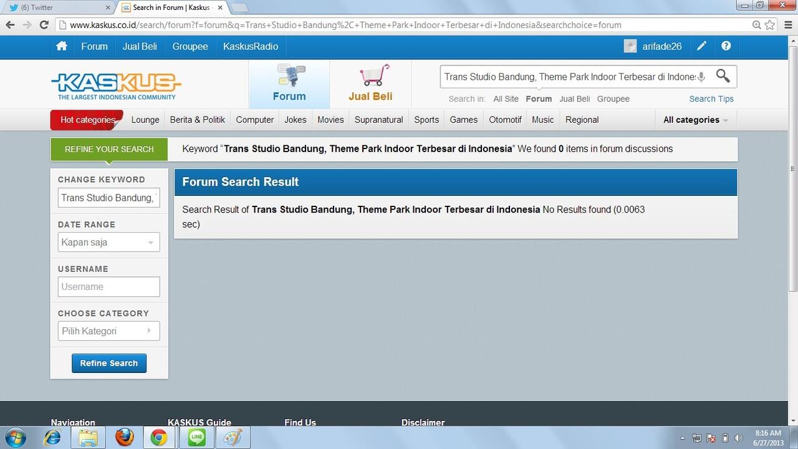
Task: Open the Lounge category
Action: [145, 120]
